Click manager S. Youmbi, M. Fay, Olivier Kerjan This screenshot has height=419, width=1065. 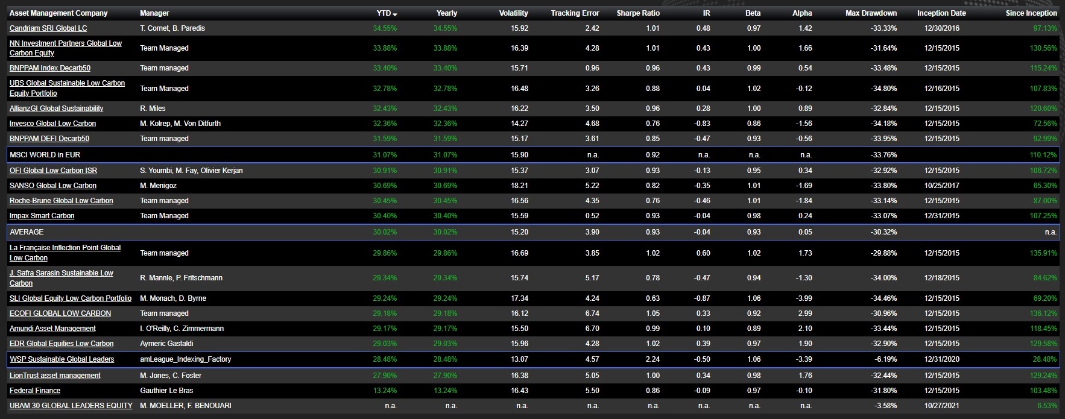coord(191,171)
